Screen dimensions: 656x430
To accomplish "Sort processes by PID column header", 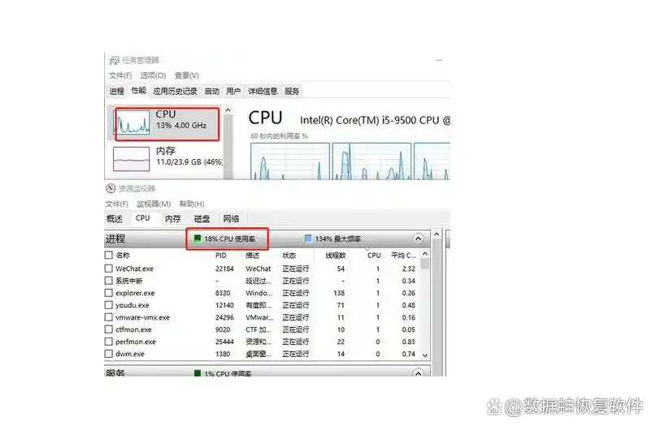I will [x=221, y=255].
